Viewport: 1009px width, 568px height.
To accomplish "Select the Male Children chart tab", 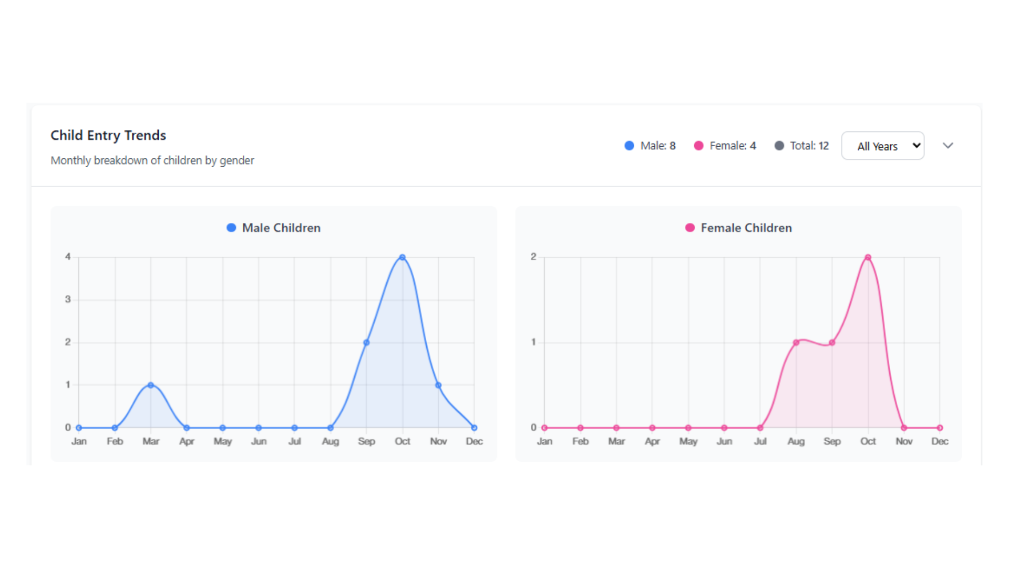I will pyautogui.click(x=273, y=228).
